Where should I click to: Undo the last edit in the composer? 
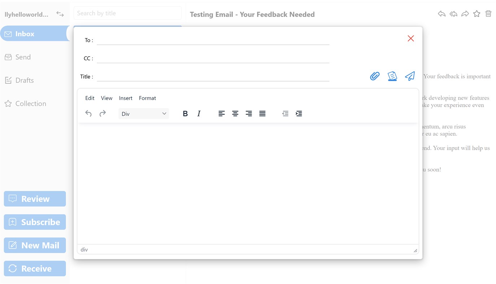(x=88, y=113)
